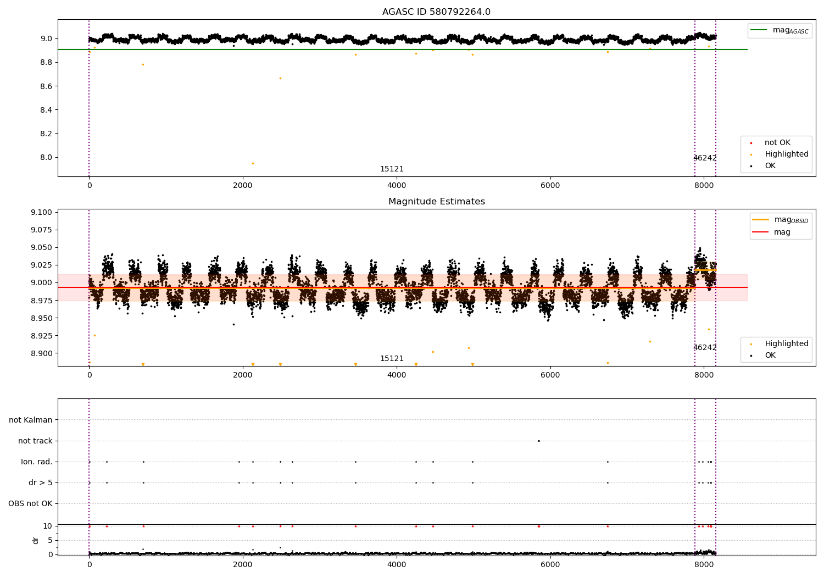Click the 5 tick on the dr axis
This screenshot has width=824, height=577.
(50, 540)
